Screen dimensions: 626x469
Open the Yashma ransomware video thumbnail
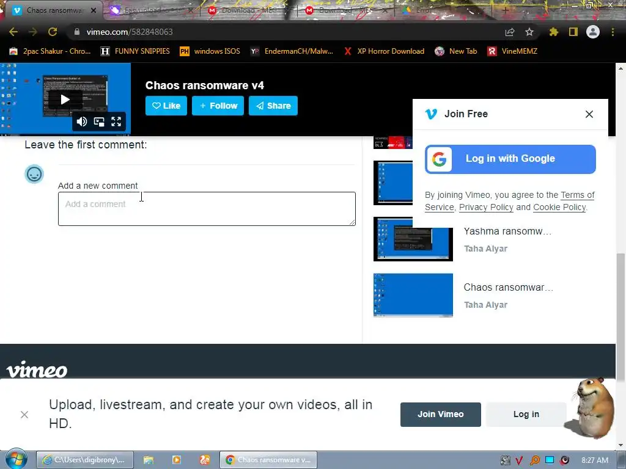[413, 239]
